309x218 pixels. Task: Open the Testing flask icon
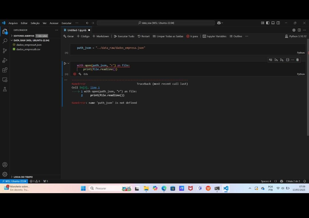coord(5,89)
